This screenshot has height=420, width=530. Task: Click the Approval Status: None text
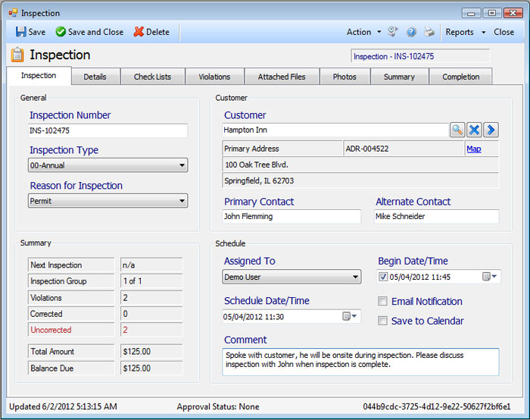[x=218, y=406]
